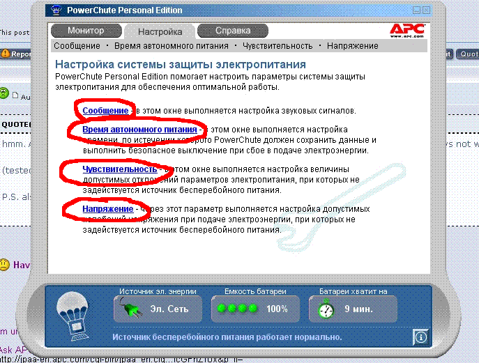Screen dimensions: 479x363
Task: Click the 100% battery capacity value
Action: pyautogui.click(x=277, y=309)
